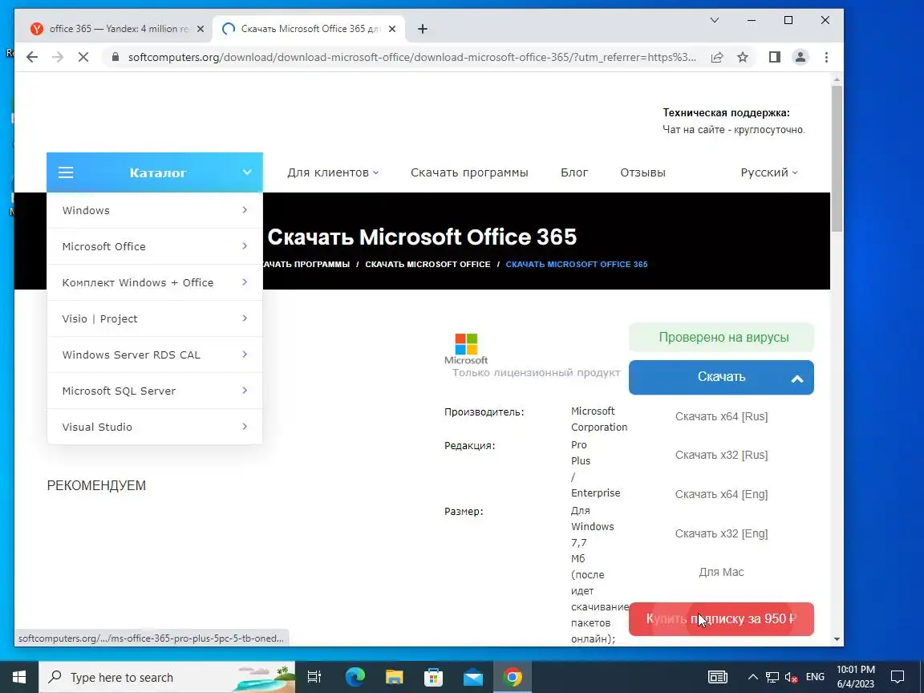Expand the Windows catalog arrow
This screenshot has width=924, height=693.
[245, 210]
